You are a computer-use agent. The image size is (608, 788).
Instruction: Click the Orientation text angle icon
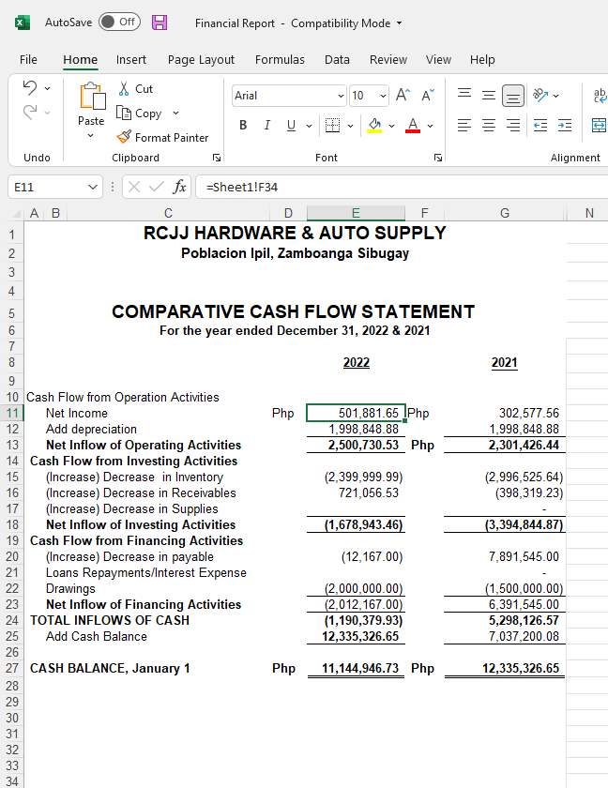pos(540,95)
